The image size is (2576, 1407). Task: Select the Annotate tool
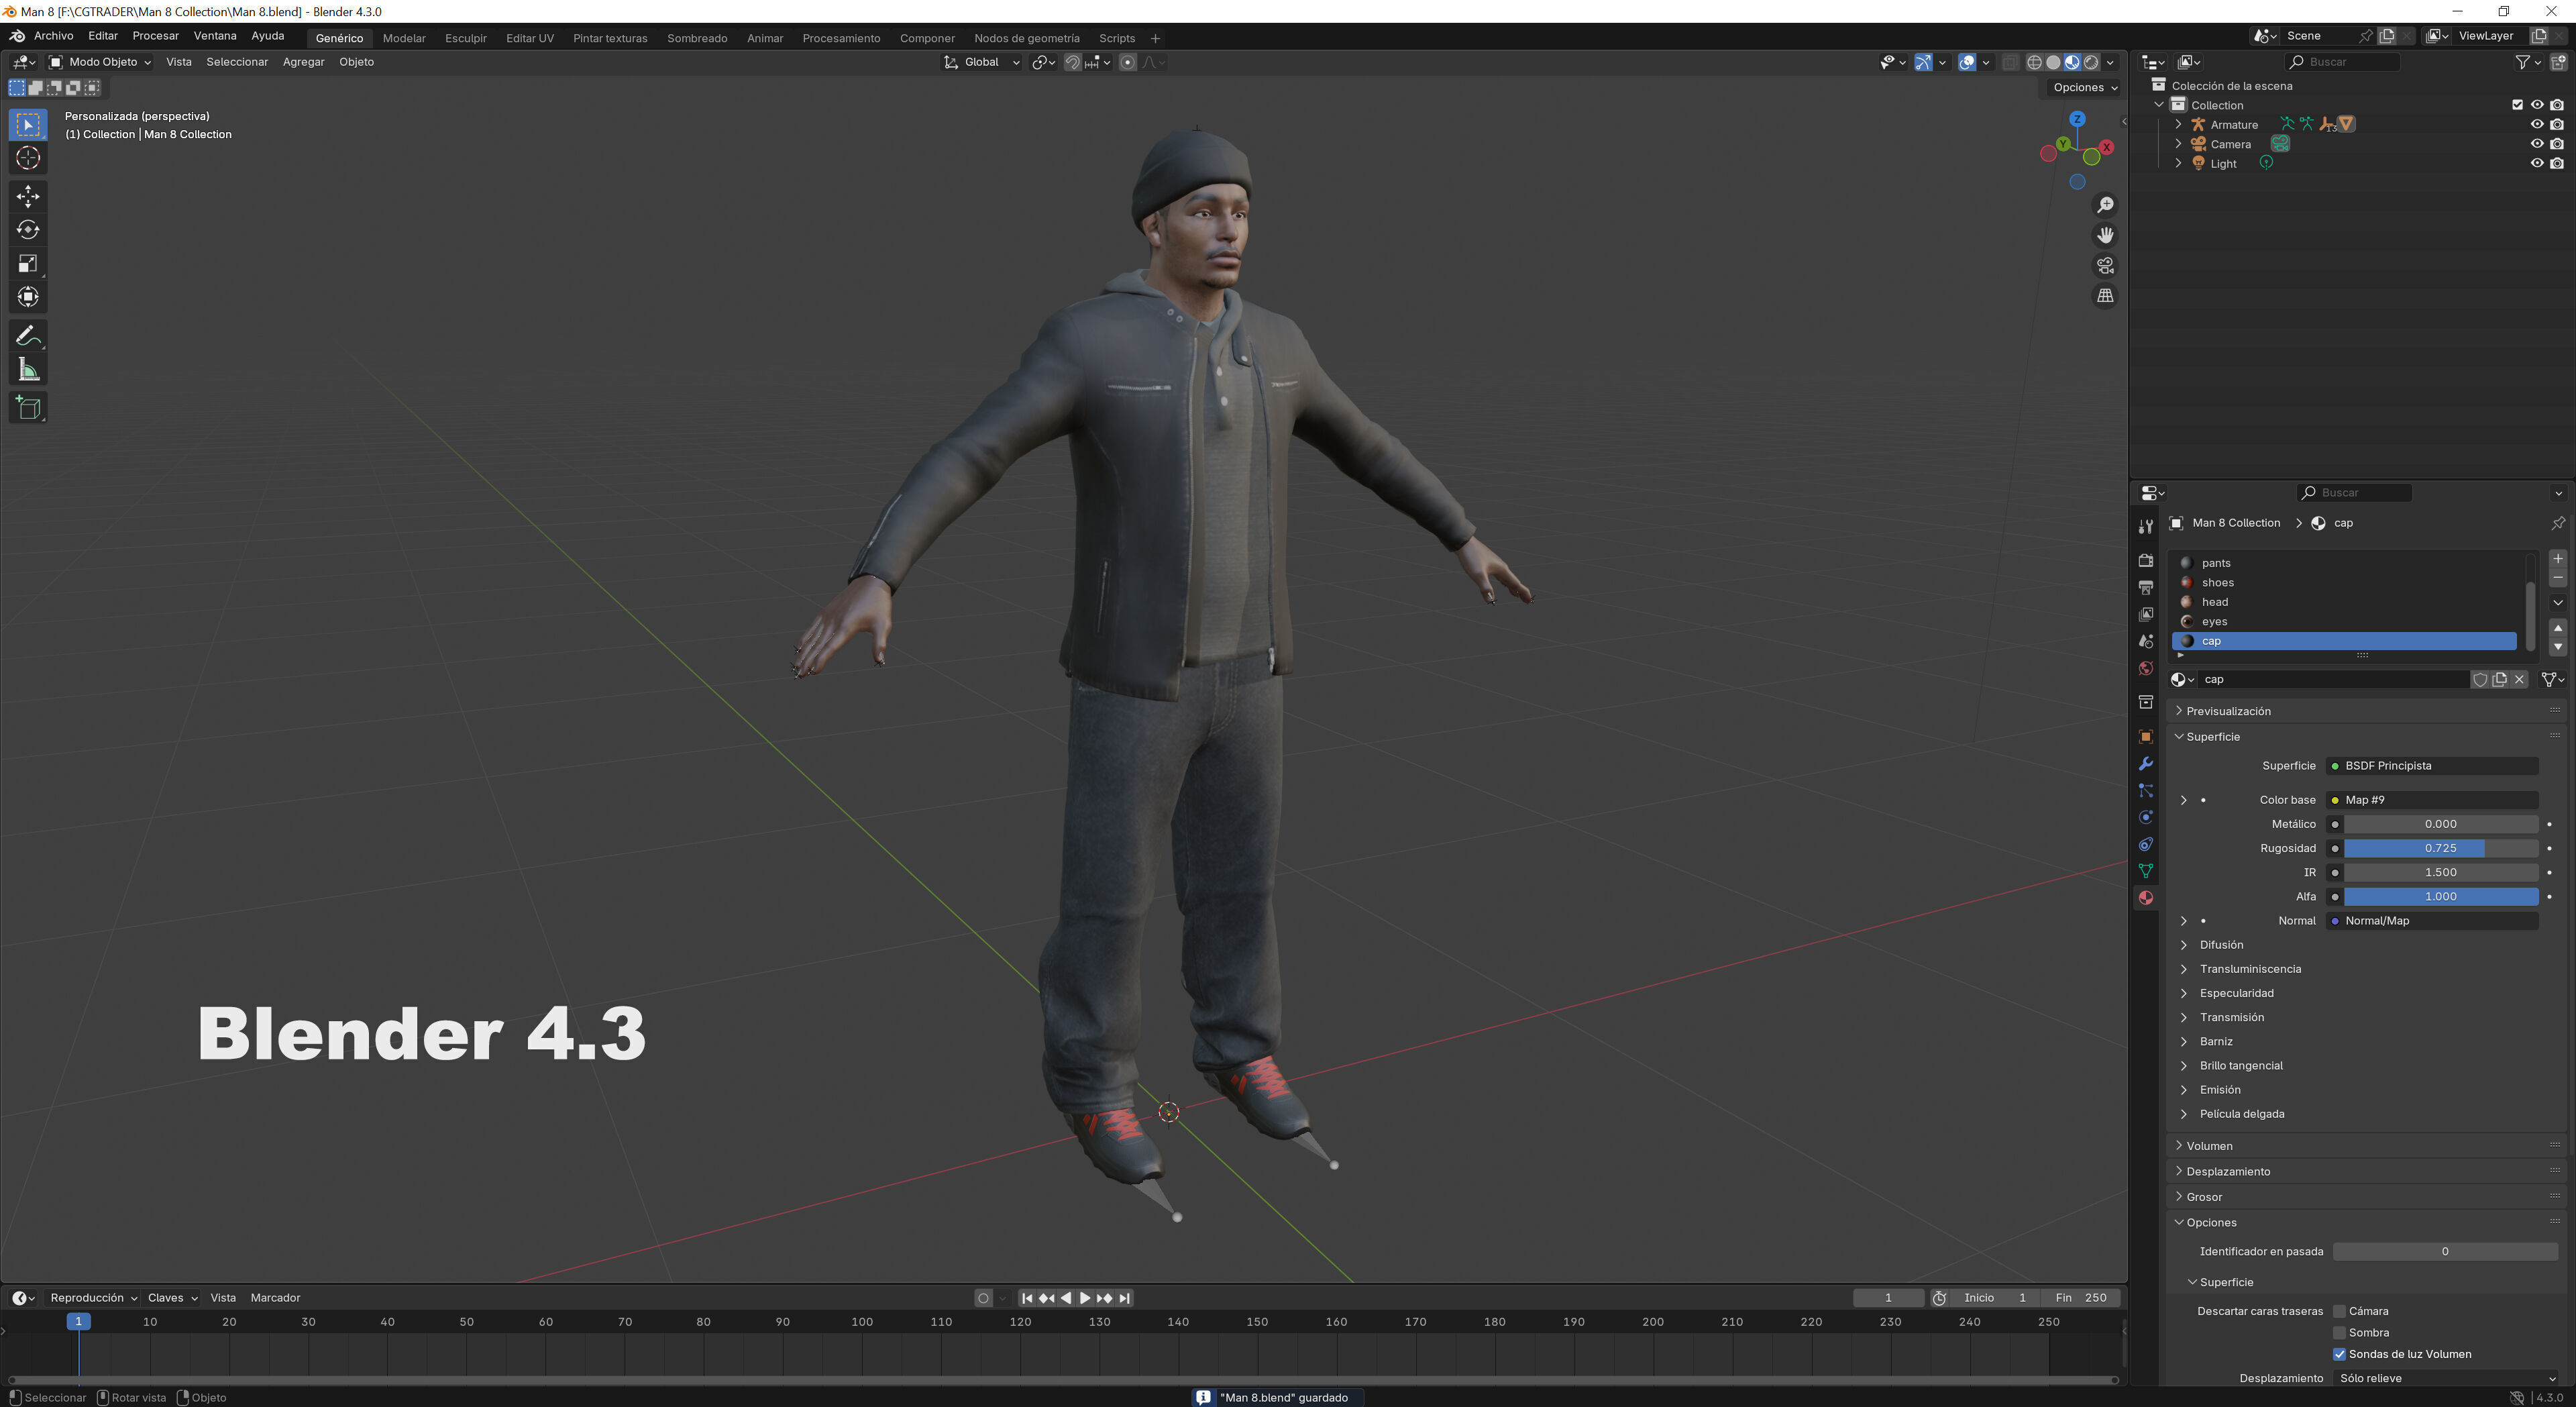click(x=28, y=336)
